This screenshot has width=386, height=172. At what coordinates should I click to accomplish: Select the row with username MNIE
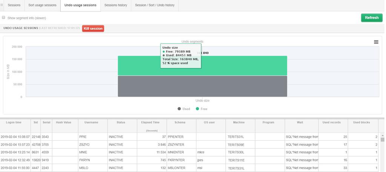coord(189,152)
